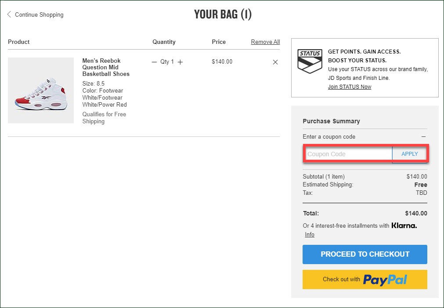Open Men's Reebok Question Mid product title

click(x=106, y=67)
